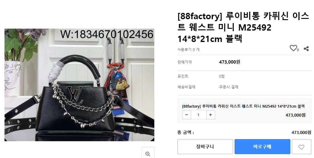Screen dimensions: 314x158
Task: Click the heart button next to 바로구매
Action: 301,147
